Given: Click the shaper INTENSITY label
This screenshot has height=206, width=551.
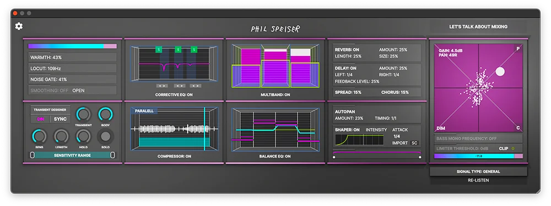Looking at the screenshot, I should pos(376,130).
